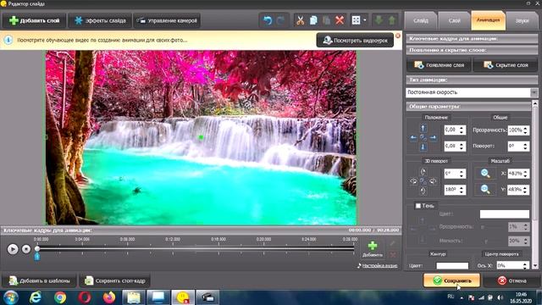542x305 pixels.
Task: Adjust the 180° 3D rotation spinner
Action: pyautogui.click(x=462, y=190)
